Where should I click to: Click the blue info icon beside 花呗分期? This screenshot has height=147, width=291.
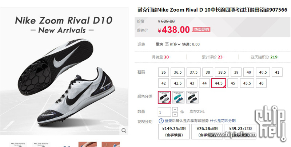point(161,121)
